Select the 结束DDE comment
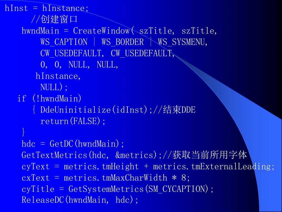The image size is (282, 212). click(x=179, y=110)
